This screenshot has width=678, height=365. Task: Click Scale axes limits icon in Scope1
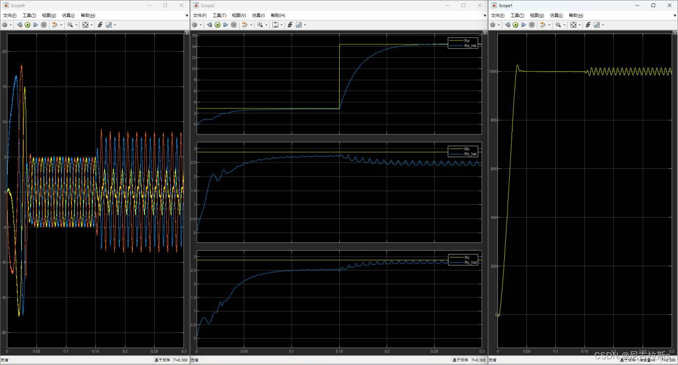coord(573,25)
